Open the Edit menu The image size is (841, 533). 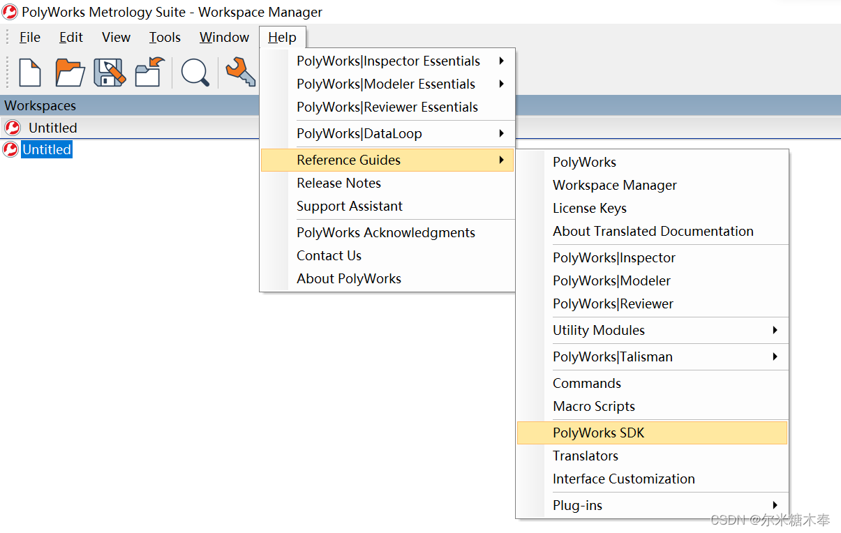[x=71, y=38]
